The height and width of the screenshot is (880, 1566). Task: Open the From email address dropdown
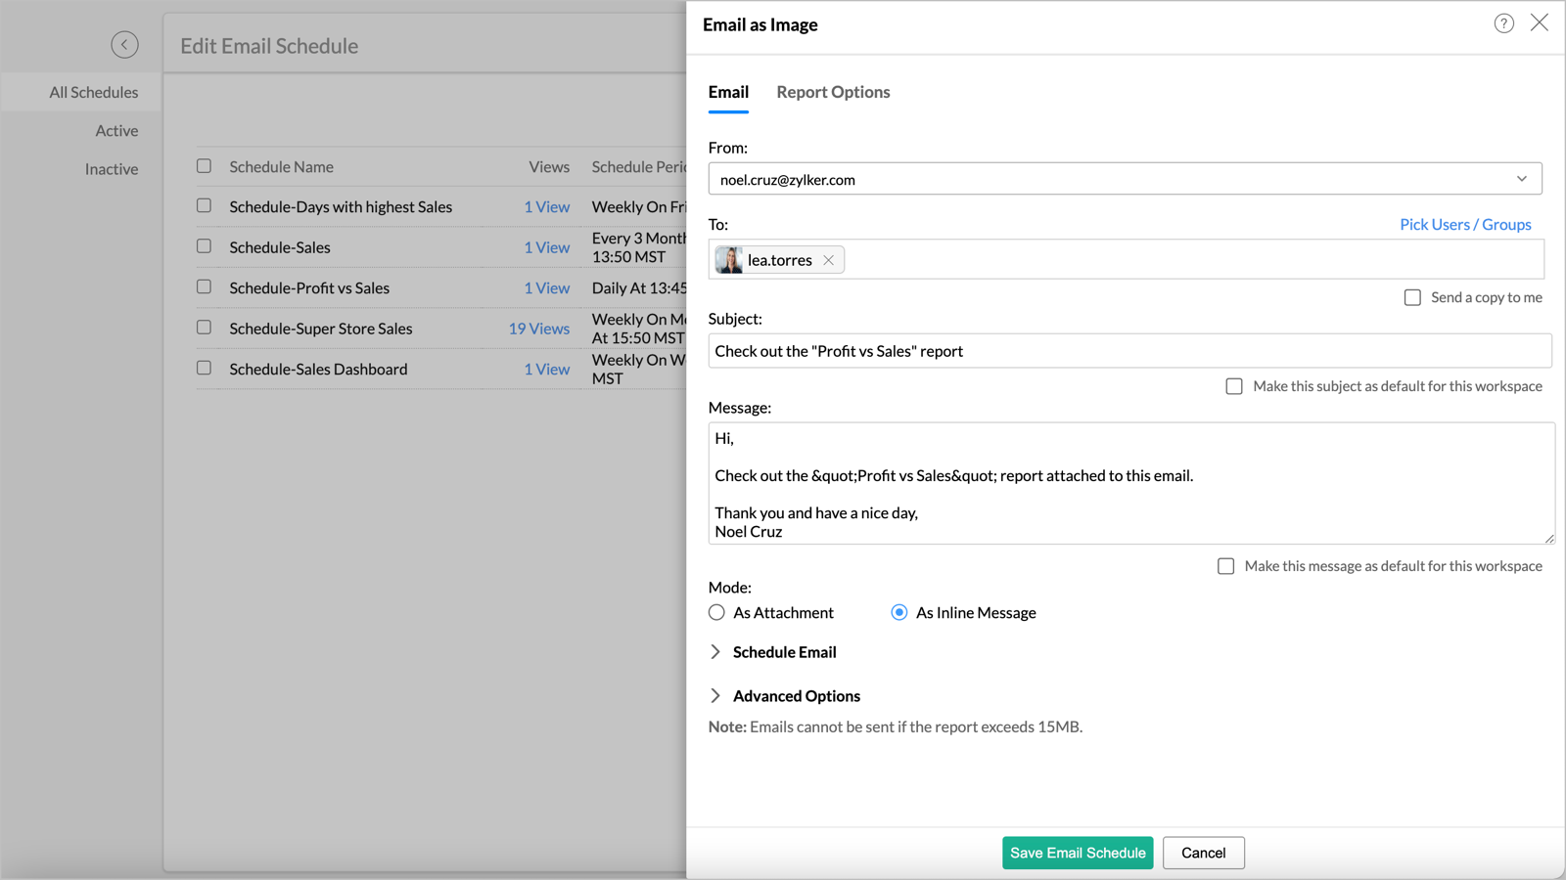1522,179
